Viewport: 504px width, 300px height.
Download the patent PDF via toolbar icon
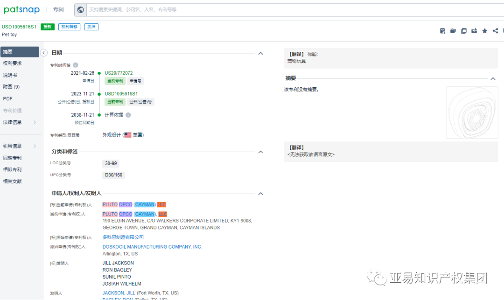[442, 31]
